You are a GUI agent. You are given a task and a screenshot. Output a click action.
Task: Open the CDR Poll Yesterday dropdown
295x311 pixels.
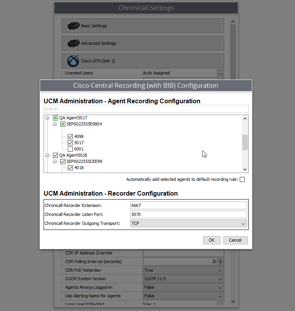click(183, 270)
